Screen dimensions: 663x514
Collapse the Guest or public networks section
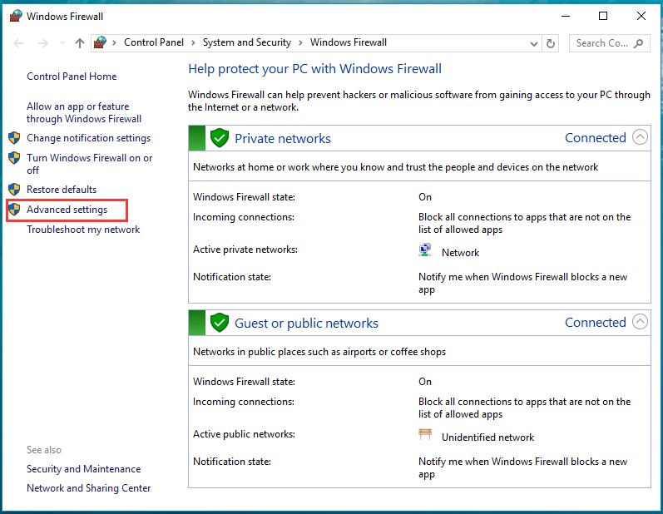point(640,323)
